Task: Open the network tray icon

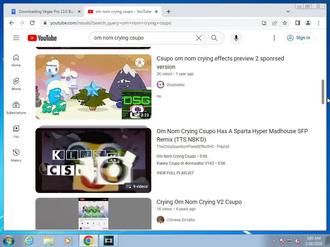Action: 290,241
